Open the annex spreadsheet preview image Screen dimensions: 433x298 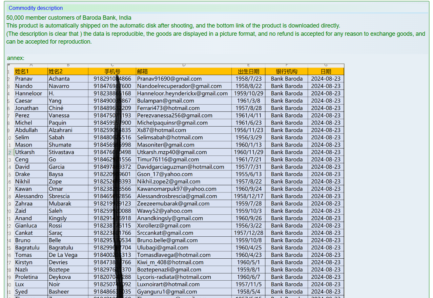[176, 181]
